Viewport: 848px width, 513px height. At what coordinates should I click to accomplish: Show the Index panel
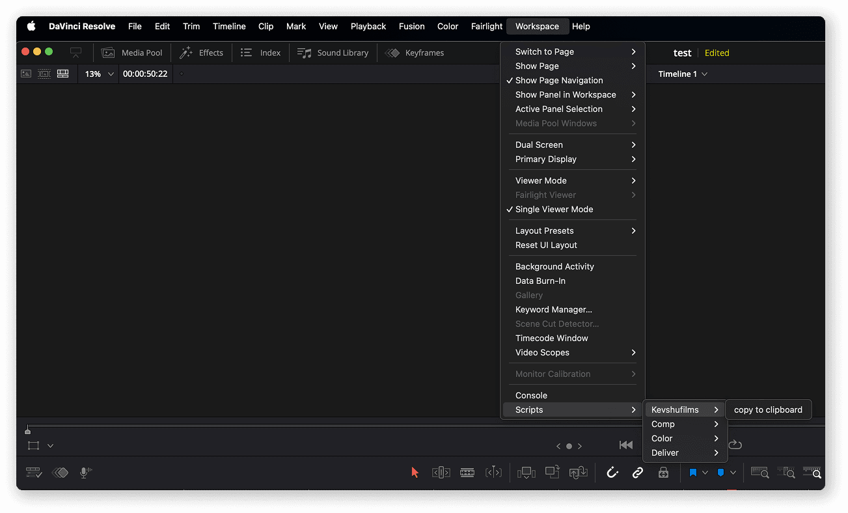tap(260, 53)
